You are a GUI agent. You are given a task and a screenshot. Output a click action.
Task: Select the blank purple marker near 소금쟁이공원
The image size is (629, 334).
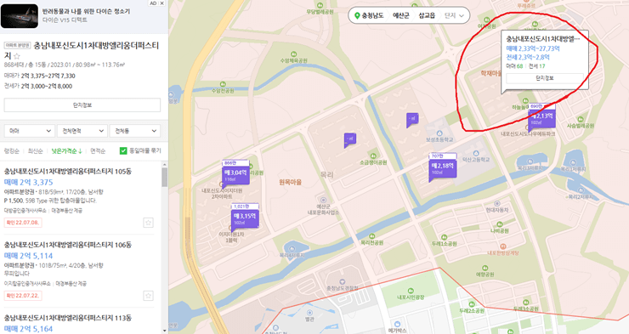pyautogui.click(x=350, y=139)
